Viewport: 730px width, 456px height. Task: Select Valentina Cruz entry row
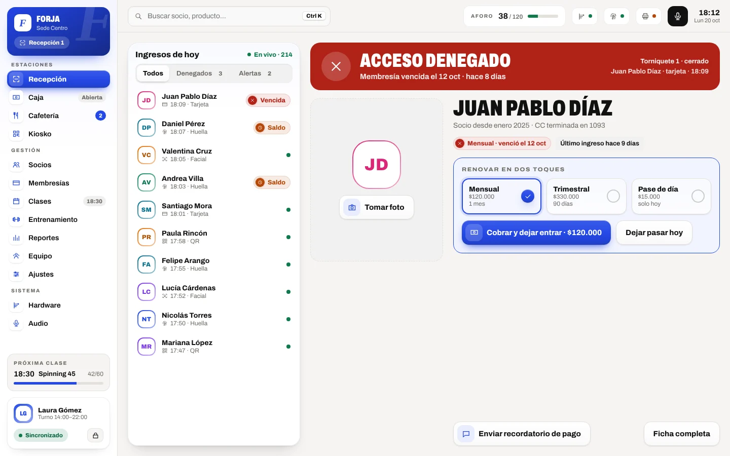tap(214, 155)
